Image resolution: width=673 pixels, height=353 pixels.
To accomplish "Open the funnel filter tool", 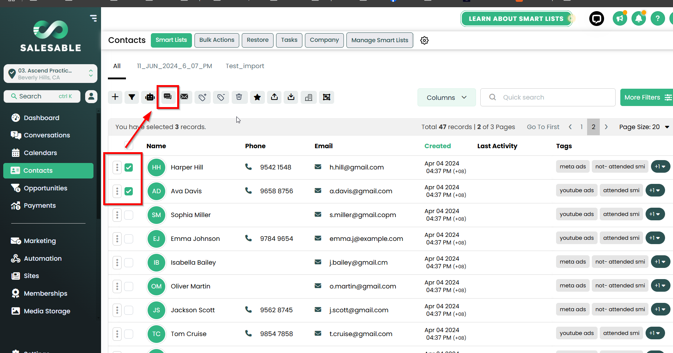I will pyautogui.click(x=132, y=97).
